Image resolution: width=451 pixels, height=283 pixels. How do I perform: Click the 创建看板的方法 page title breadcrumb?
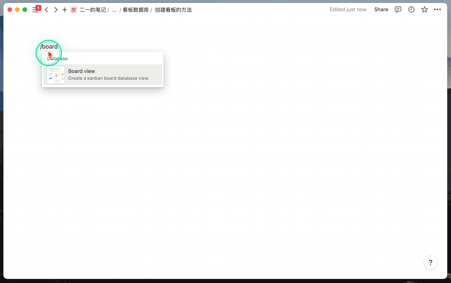click(x=173, y=10)
